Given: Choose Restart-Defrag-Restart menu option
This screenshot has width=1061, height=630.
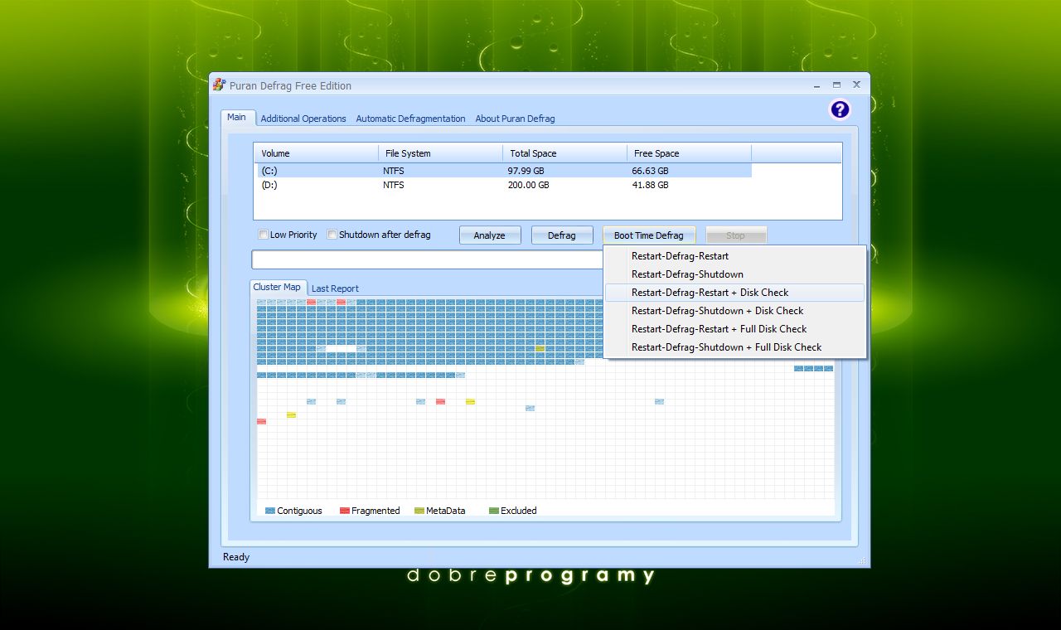Looking at the screenshot, I should pos(735,256).
